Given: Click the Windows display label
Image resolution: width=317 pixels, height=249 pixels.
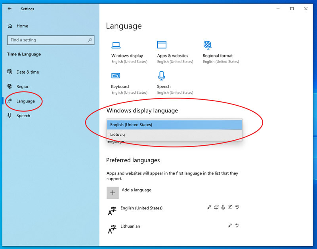Looking at the screenshot, I should click(x=127, y=55).
